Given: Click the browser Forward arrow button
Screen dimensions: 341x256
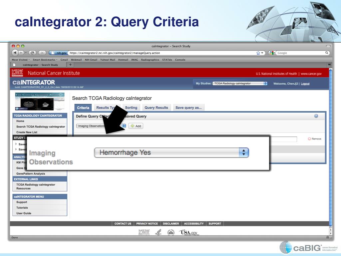Looking at the screenshot, I should pos(21,53).
